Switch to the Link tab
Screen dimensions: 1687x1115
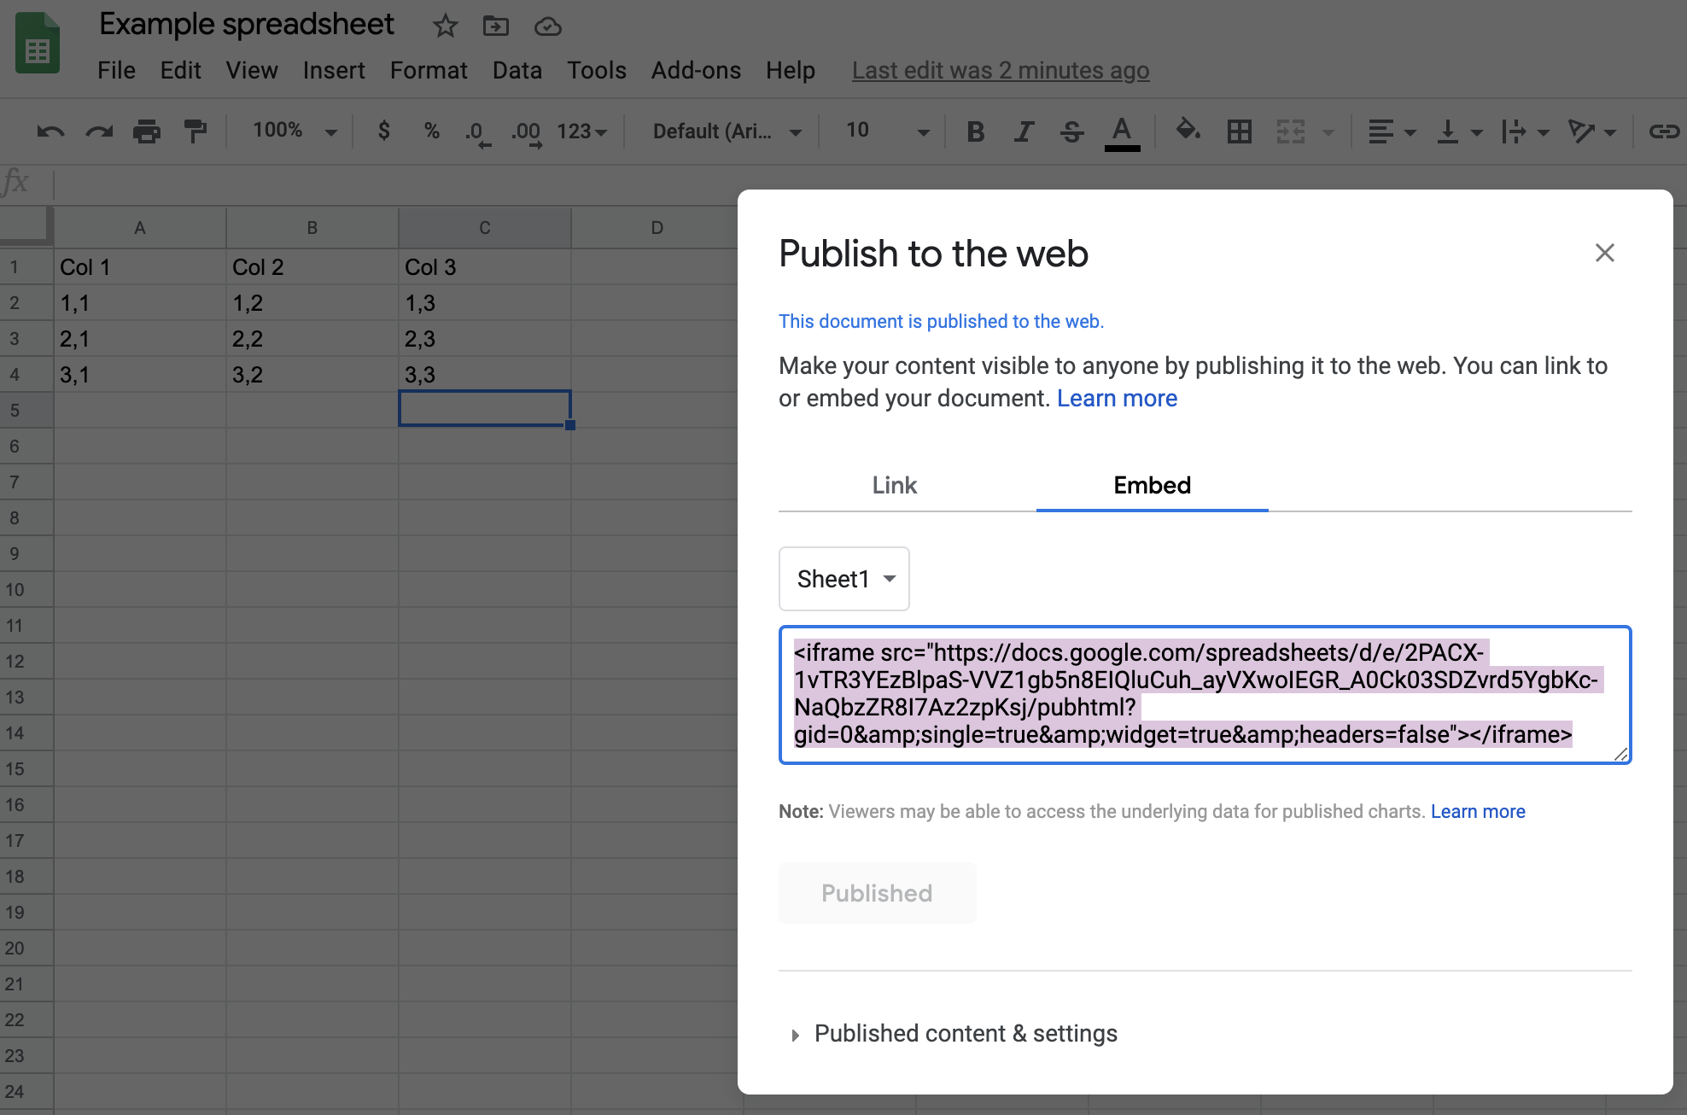(894, 485)
